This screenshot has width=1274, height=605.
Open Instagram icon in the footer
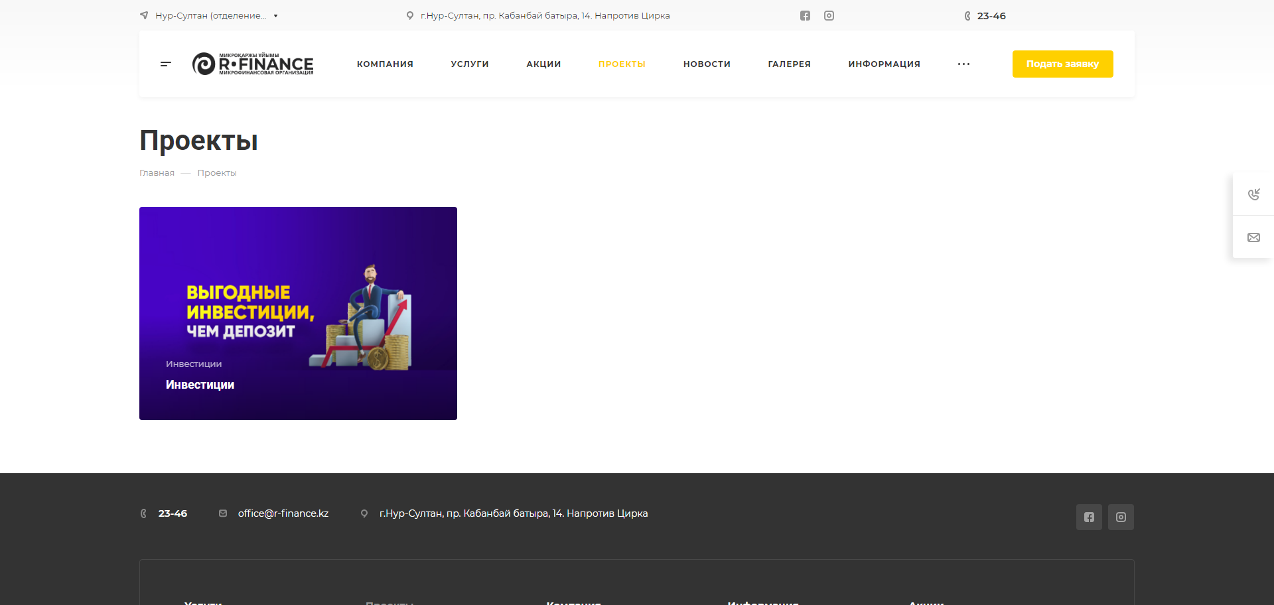(x=1121, y=517)
